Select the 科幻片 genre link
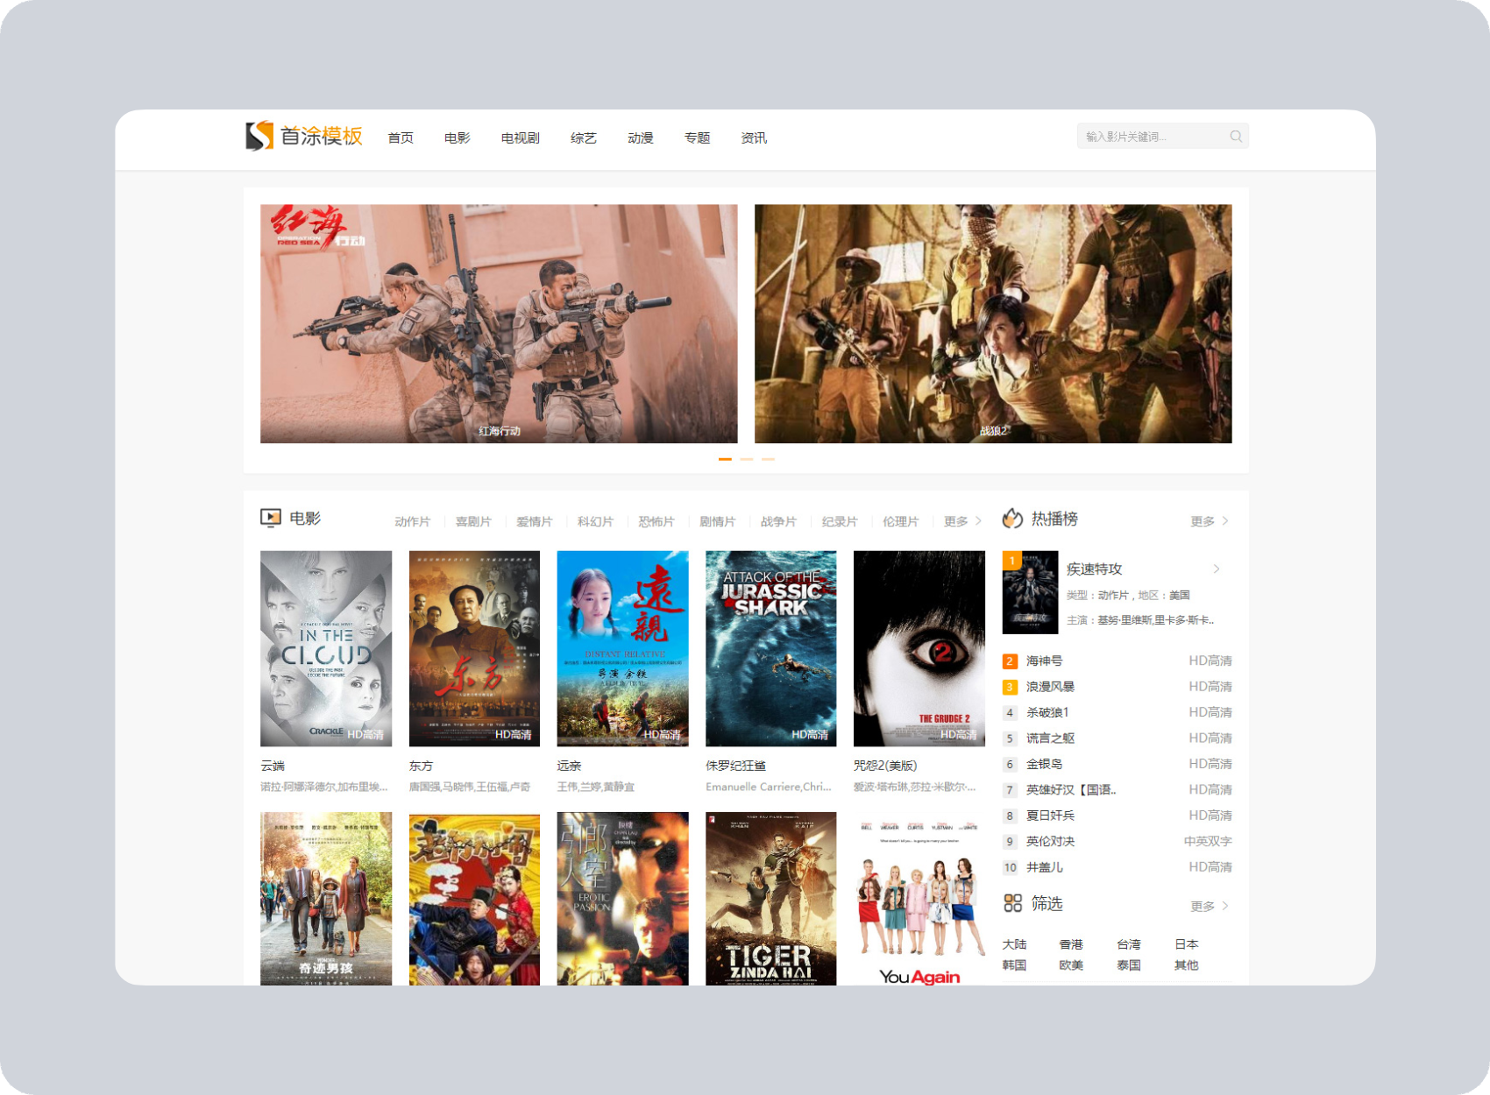 pos(595,521)
